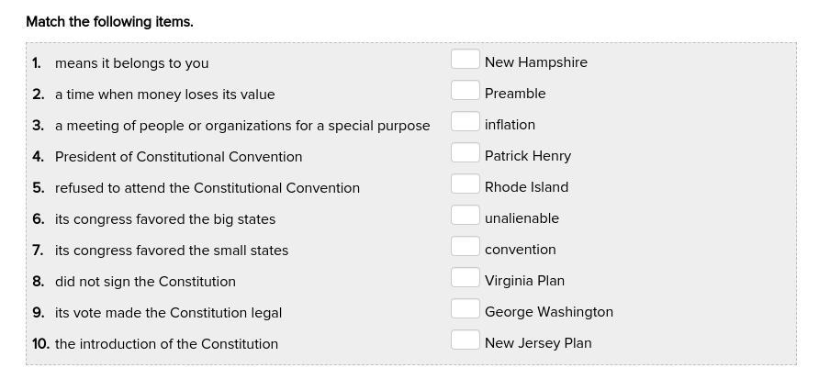Select the answer box beside Preamble

[465, 90]
